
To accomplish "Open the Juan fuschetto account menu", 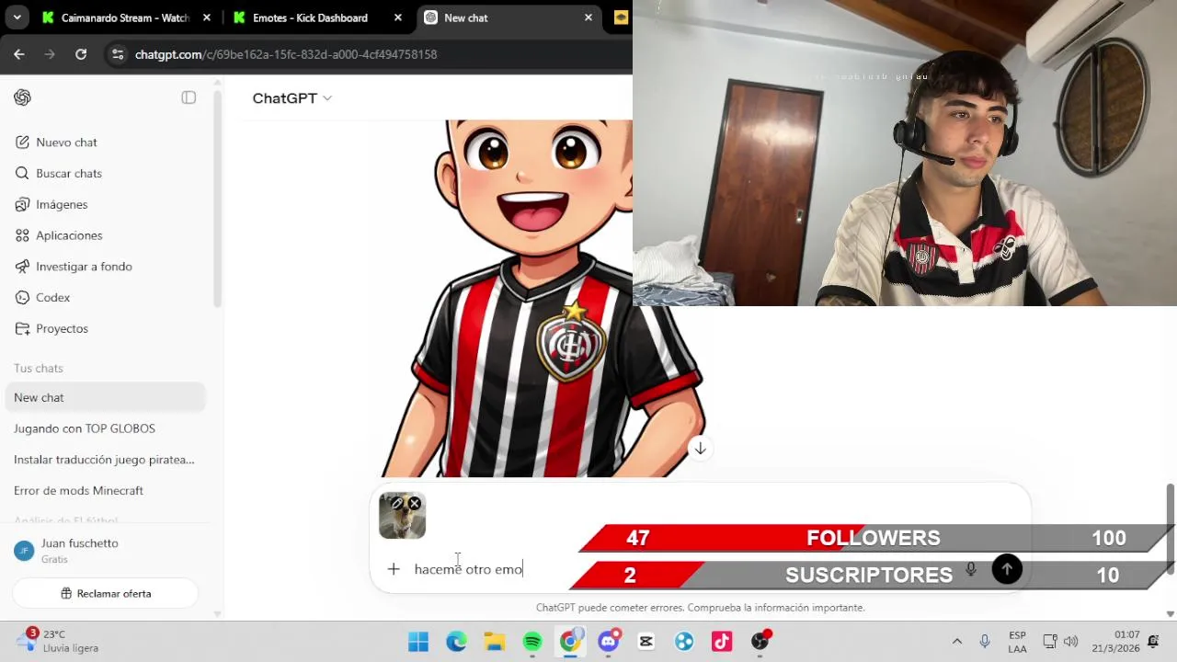I will (106, 550).
